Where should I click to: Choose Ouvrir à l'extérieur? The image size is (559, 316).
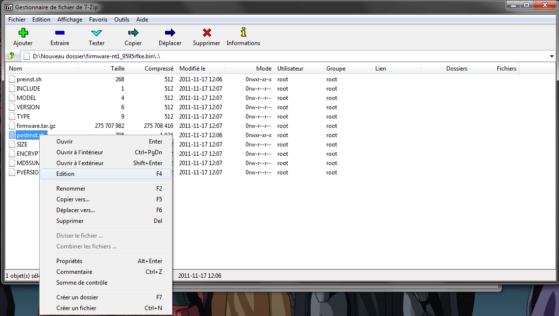106,163
